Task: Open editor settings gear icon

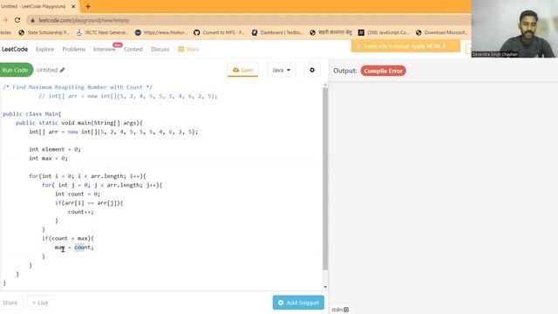Action: pyautogui.click(x=312, y=70)
